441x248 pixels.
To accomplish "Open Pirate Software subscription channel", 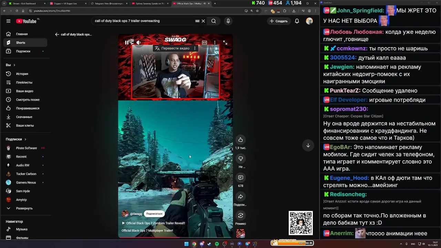I will click(25, 148).
